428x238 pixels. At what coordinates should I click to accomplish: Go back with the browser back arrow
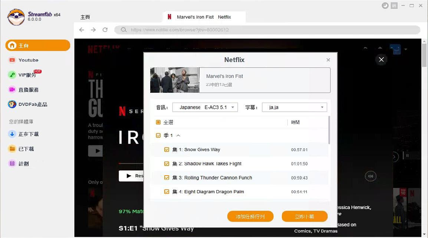click(x=82, y=30)
